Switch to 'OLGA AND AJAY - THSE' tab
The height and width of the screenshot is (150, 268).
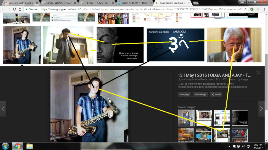134,3
